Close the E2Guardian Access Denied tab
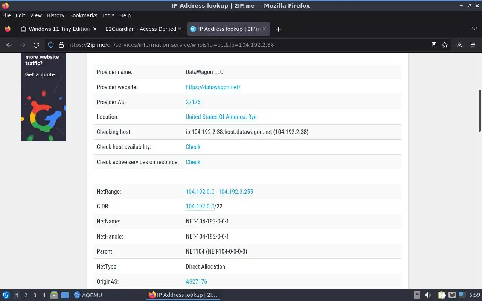 (x=180, y=29)
